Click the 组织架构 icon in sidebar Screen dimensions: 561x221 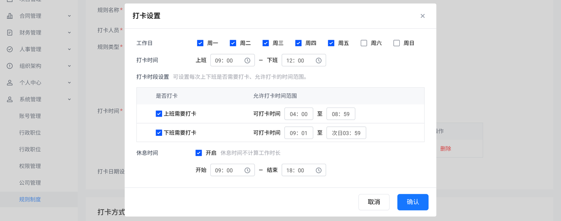(x=10, y=66)
